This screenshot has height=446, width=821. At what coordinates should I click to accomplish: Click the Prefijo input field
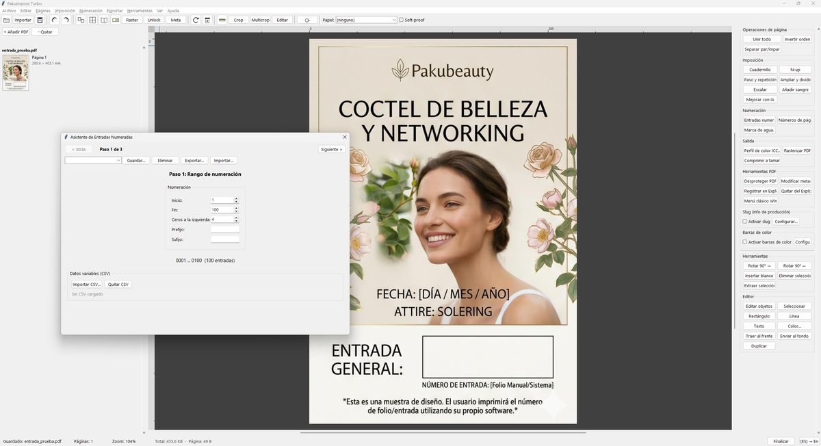point(225,229)
